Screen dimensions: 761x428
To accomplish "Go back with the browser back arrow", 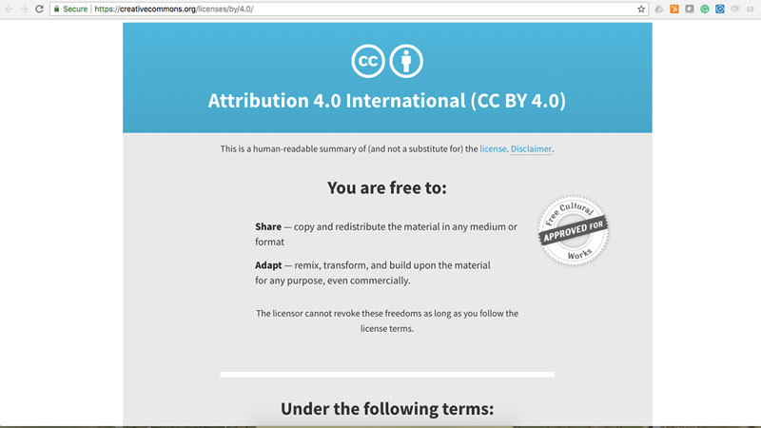I will coord(9,10).
